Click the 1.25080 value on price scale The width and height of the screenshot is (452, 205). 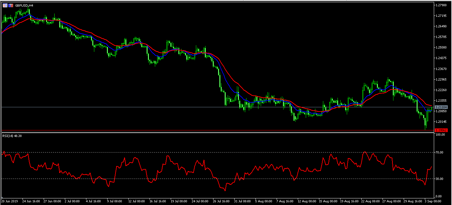(x=441, y=47)
